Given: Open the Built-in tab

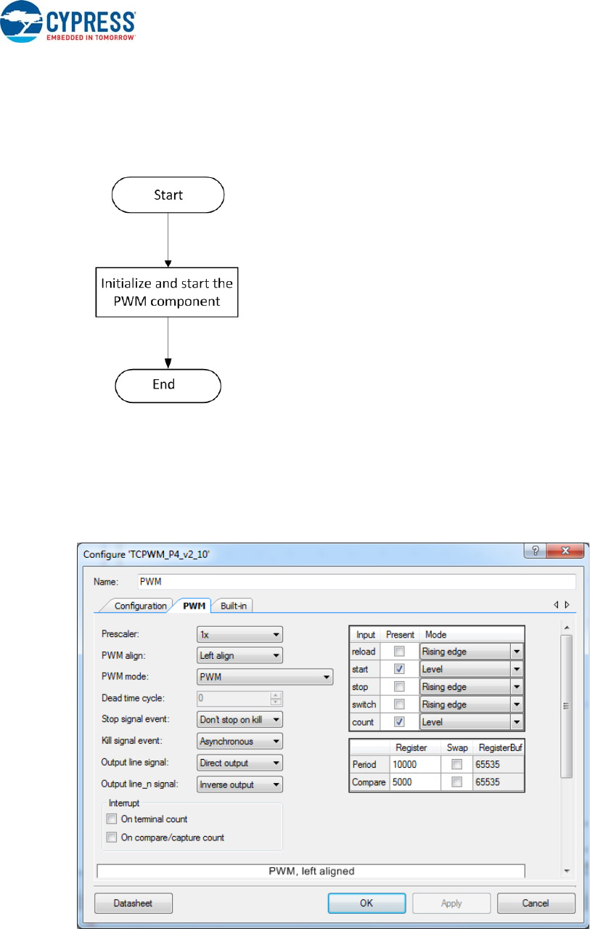Looking at the screenshot, I should pos(236,606).
